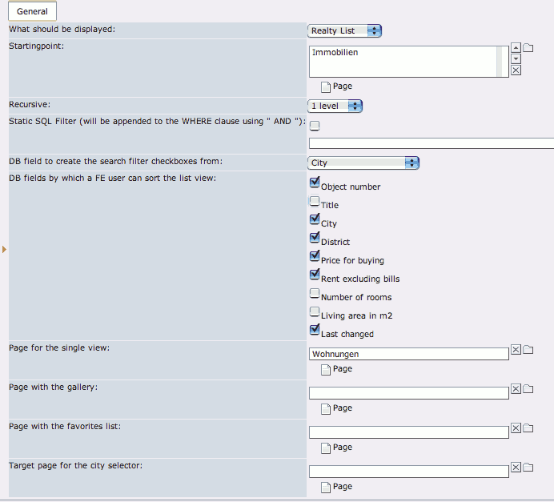Toggle the Static SQL Filter checkbox
This screenshot has width=554, height=502.
315,126
